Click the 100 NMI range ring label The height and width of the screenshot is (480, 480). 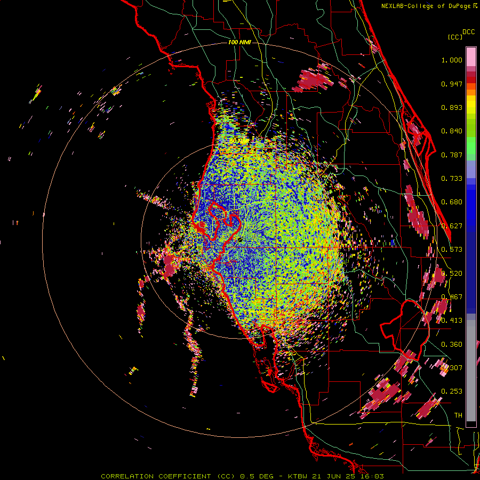[x=239, y=42]
